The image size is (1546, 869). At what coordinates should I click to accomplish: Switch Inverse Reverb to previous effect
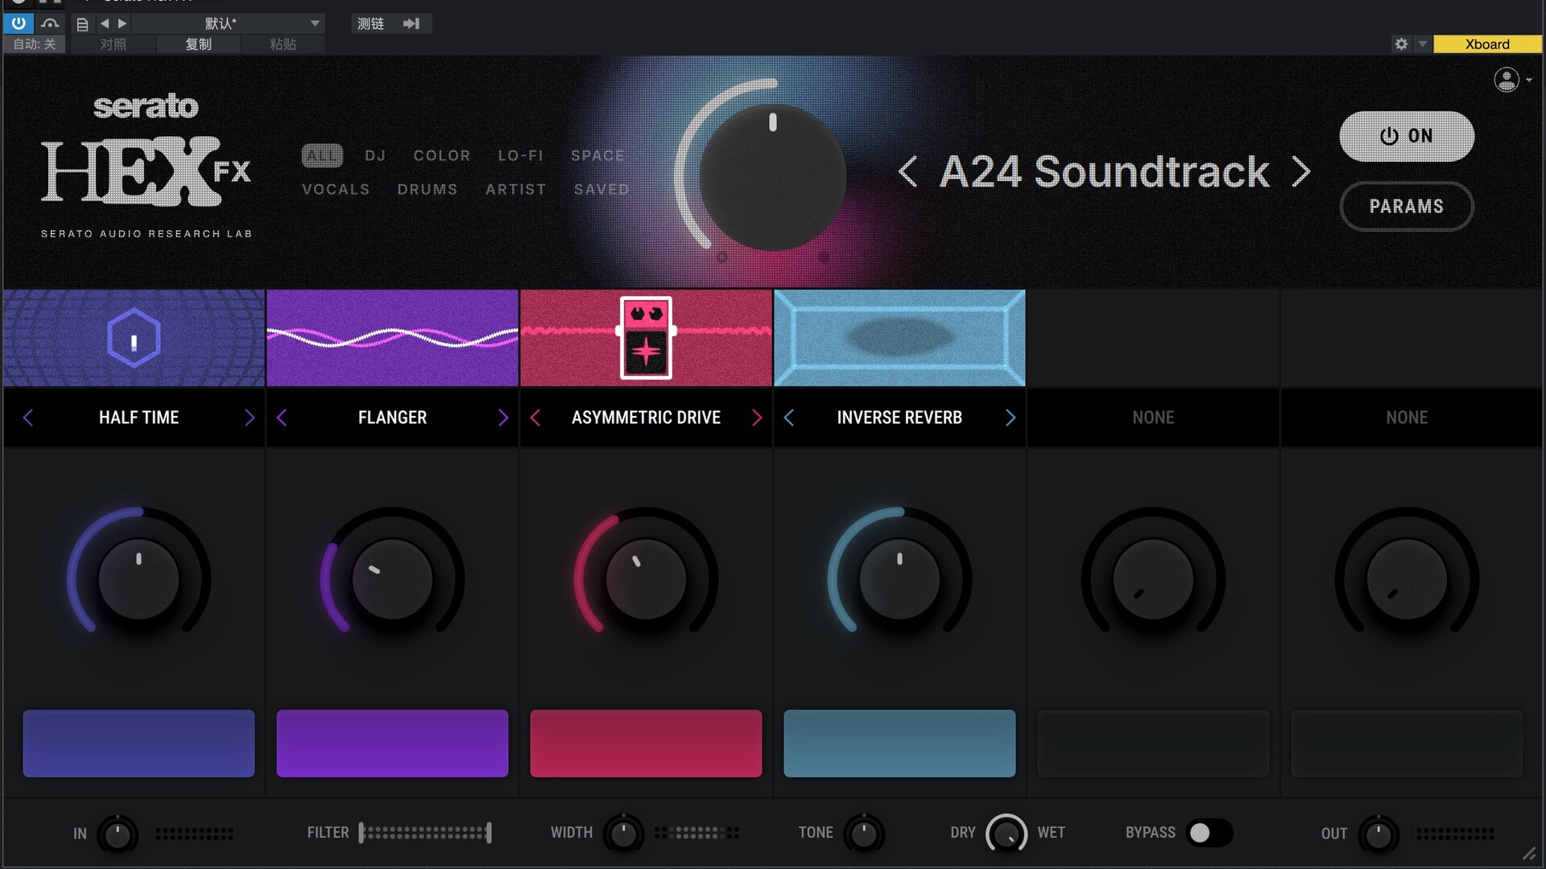tap(789, 418)
